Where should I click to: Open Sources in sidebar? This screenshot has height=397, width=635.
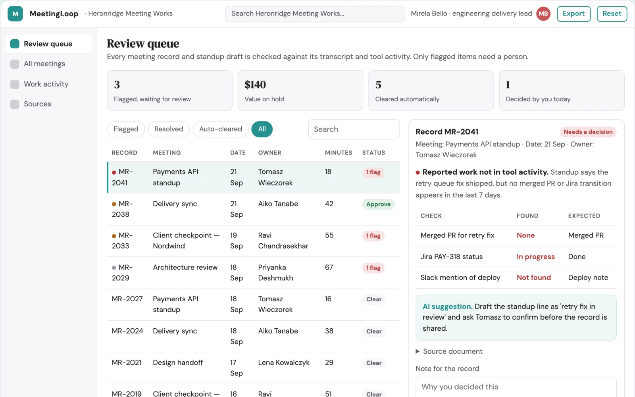pyautogui.click(x=48, y=104)
